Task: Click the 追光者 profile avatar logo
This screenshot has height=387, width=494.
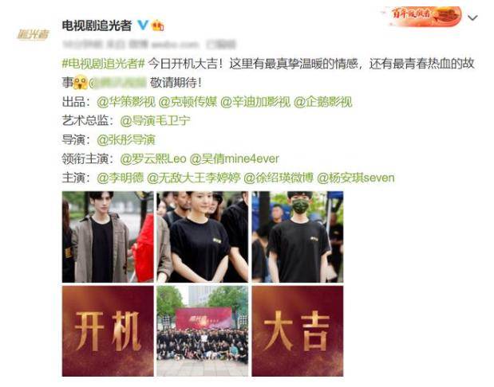Action: pyautogui.click(x=33, y=34)
